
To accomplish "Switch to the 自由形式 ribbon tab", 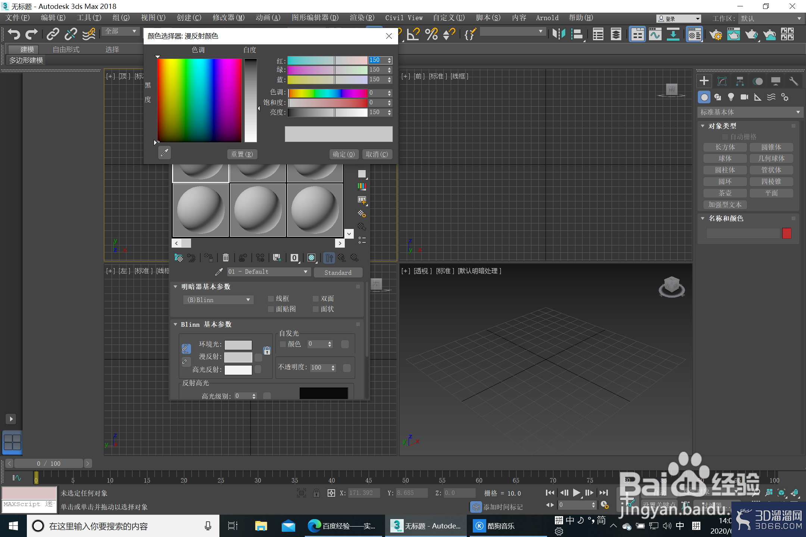I will (x=66, y=49).
